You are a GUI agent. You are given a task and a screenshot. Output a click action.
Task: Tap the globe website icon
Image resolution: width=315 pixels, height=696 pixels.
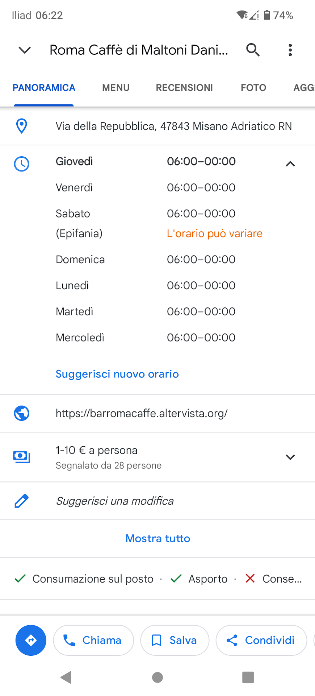(22, 413)
